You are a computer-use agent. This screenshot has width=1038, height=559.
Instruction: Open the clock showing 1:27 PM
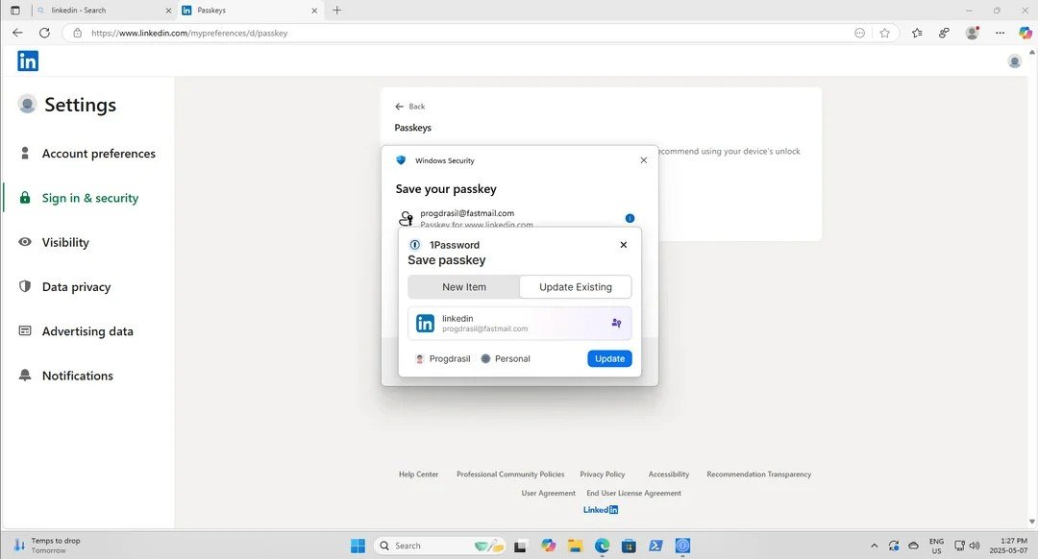[x=1009, y=546]
